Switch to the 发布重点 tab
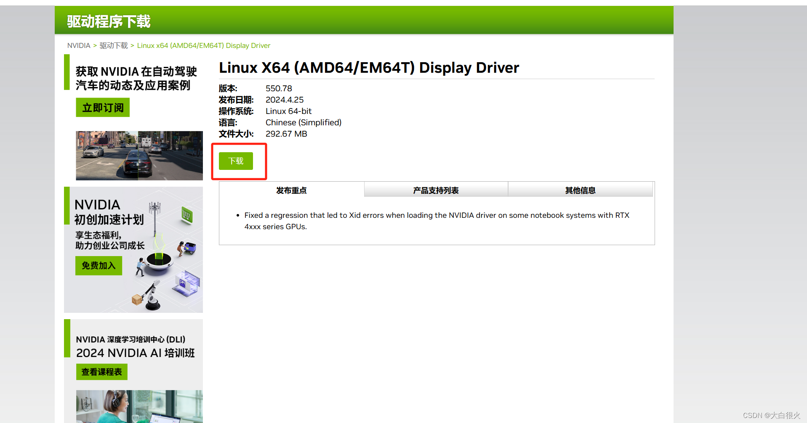Screen dimensions: 807x423 pyautogui.click(x=291, y=190)
